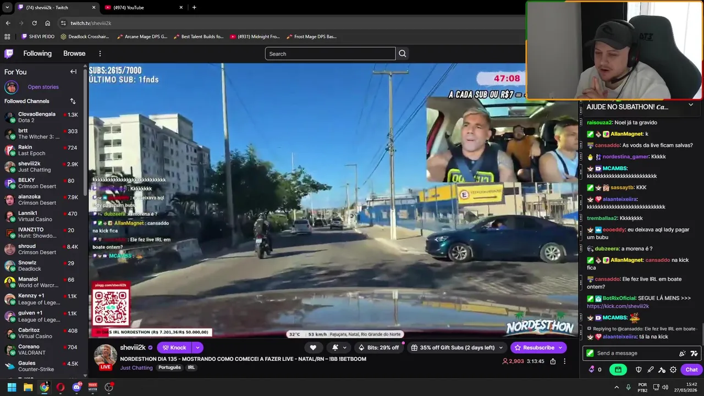Click the browser address bar URL
704x396 pixels.
(x=91, y=23)
